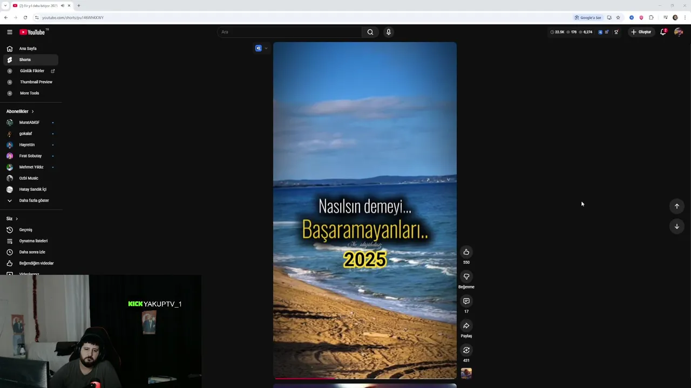
Task: Click Google'a Sor button in address bar
Action: (x=588, y=17)
